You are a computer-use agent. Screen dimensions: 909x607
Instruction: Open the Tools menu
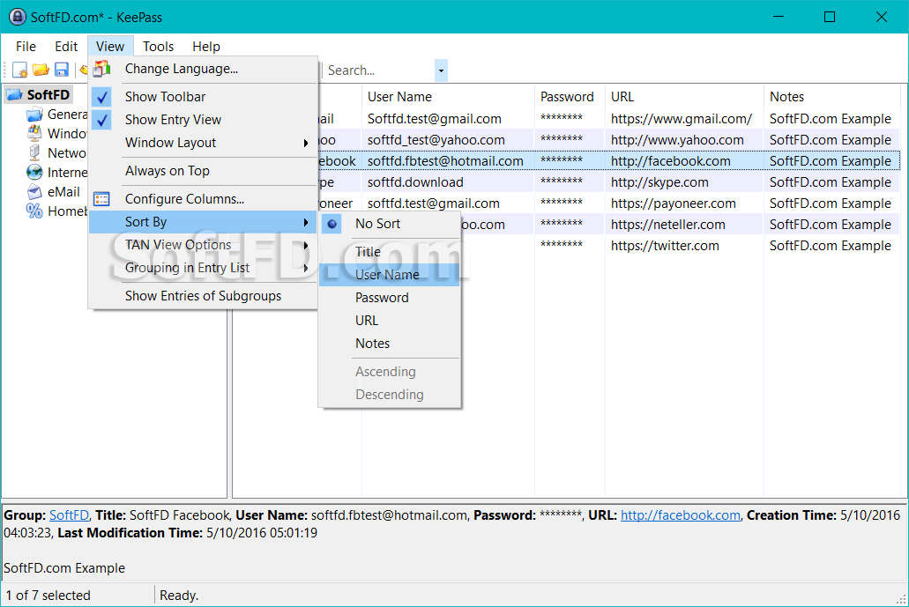[x=159, y=47]
